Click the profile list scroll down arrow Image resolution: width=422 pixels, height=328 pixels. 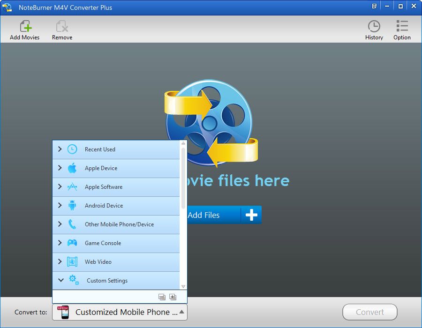(183, 287)
